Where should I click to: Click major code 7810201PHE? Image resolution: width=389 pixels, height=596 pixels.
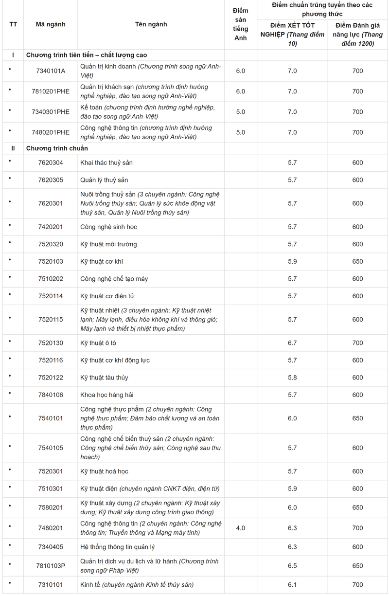pyautogui.click(x=51, y=91)
